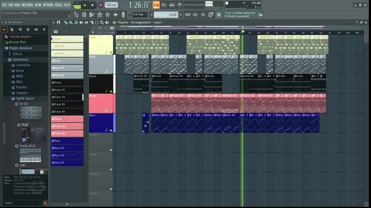
Task: Open the content library shopping cart
Action: tap(219, 14)
